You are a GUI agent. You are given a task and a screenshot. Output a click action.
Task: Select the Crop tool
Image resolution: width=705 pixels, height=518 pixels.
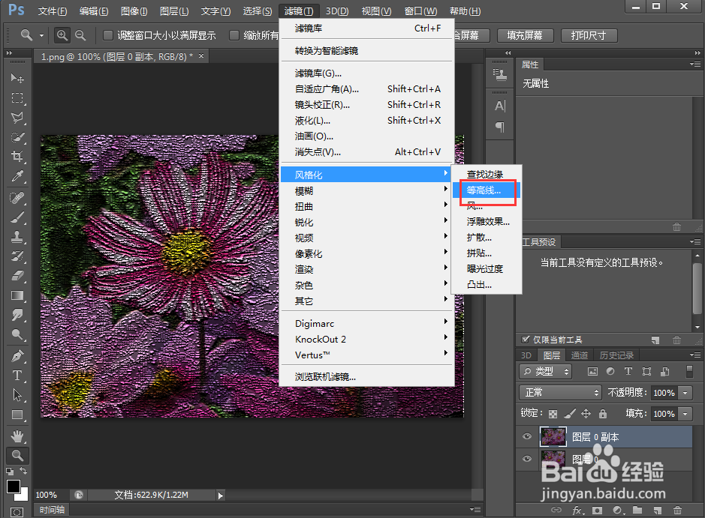17,157
